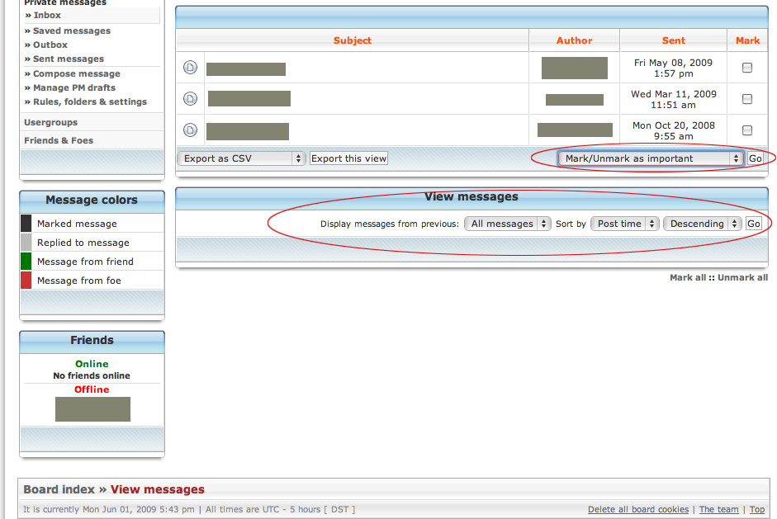Open the Export as CSV dropdown
This screenshot has width=777, height=519.
(241, 158)
